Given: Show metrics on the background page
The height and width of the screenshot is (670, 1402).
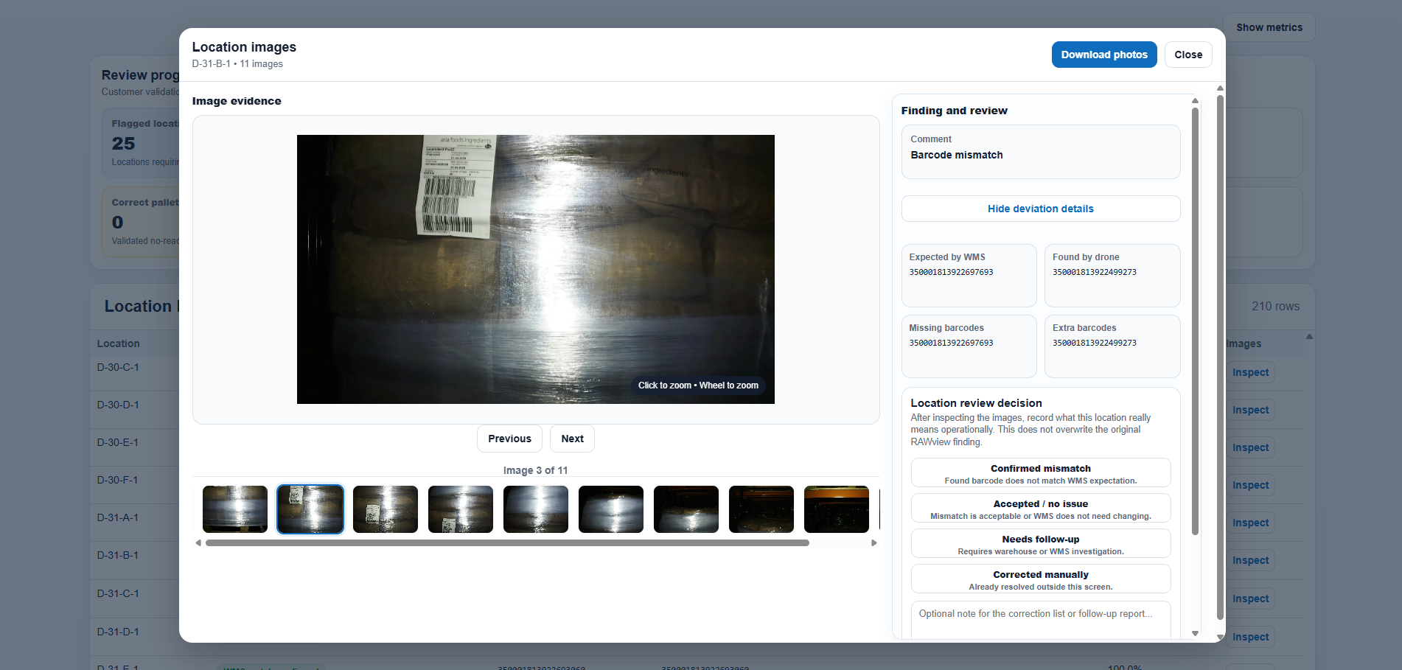Looking at the screenshot, I should (x=1269, y=27).
